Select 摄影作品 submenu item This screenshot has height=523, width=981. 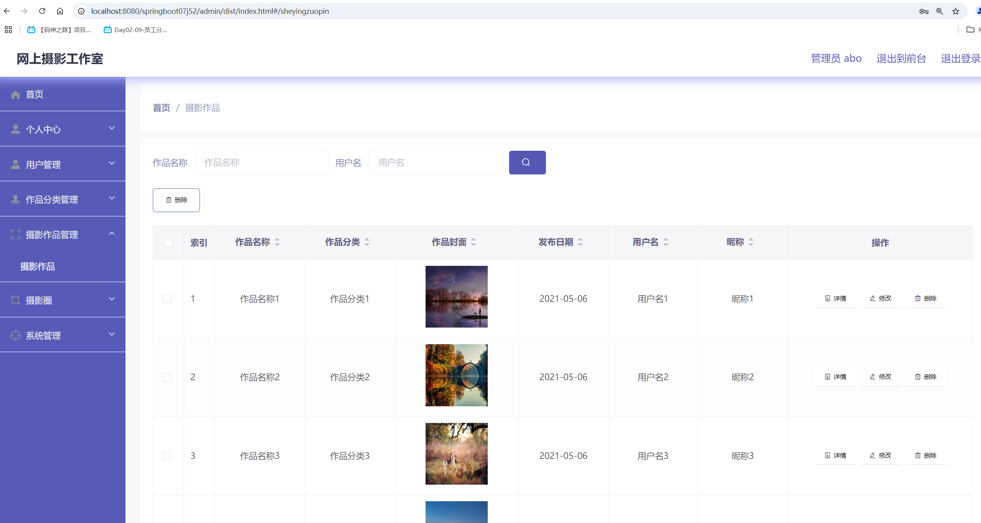(38, 266)
